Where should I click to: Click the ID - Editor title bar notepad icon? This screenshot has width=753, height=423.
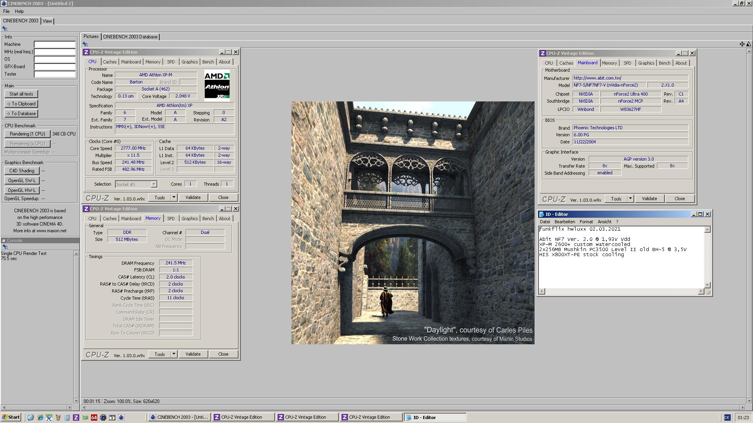pos(542,214)
